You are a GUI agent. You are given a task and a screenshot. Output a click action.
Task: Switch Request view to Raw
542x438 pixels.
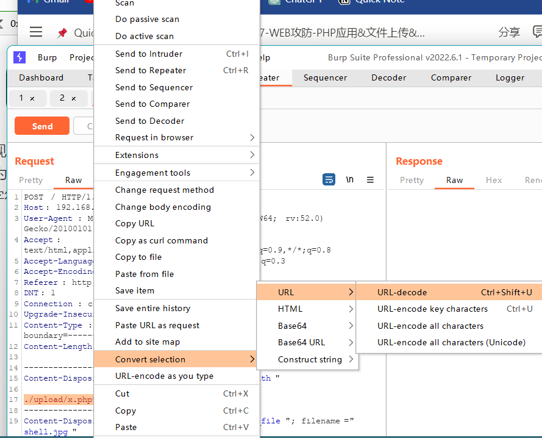point(73,180)
